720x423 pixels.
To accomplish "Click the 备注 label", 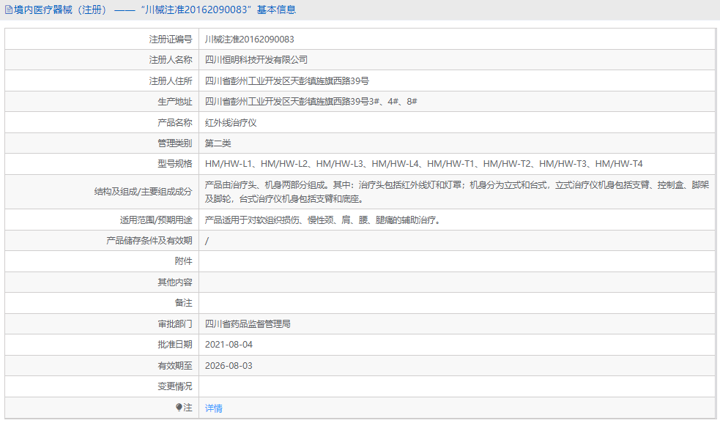I will (x=184, y=303).
